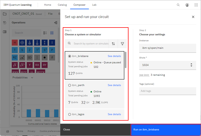This screenshot has width=201, height=136.
Task: Select the T gate
Action: (15, 50)
